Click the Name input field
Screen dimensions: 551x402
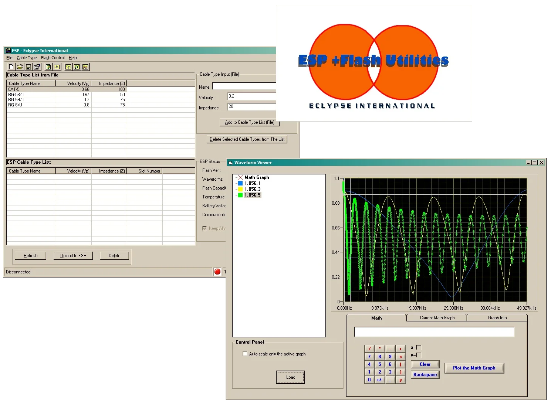pyautogui.click(x=244, y=86)
